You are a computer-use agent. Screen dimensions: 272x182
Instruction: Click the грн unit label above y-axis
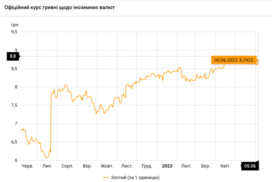(x=14, y=24)
